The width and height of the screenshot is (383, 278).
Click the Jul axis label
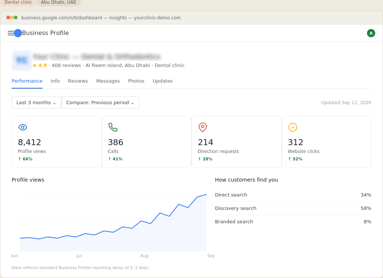click(79, 256)
